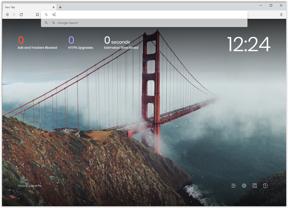Open dashboard customization sliders icon
Image resolution: width=288 pixels, height=208 pixels.
(233, 186)
